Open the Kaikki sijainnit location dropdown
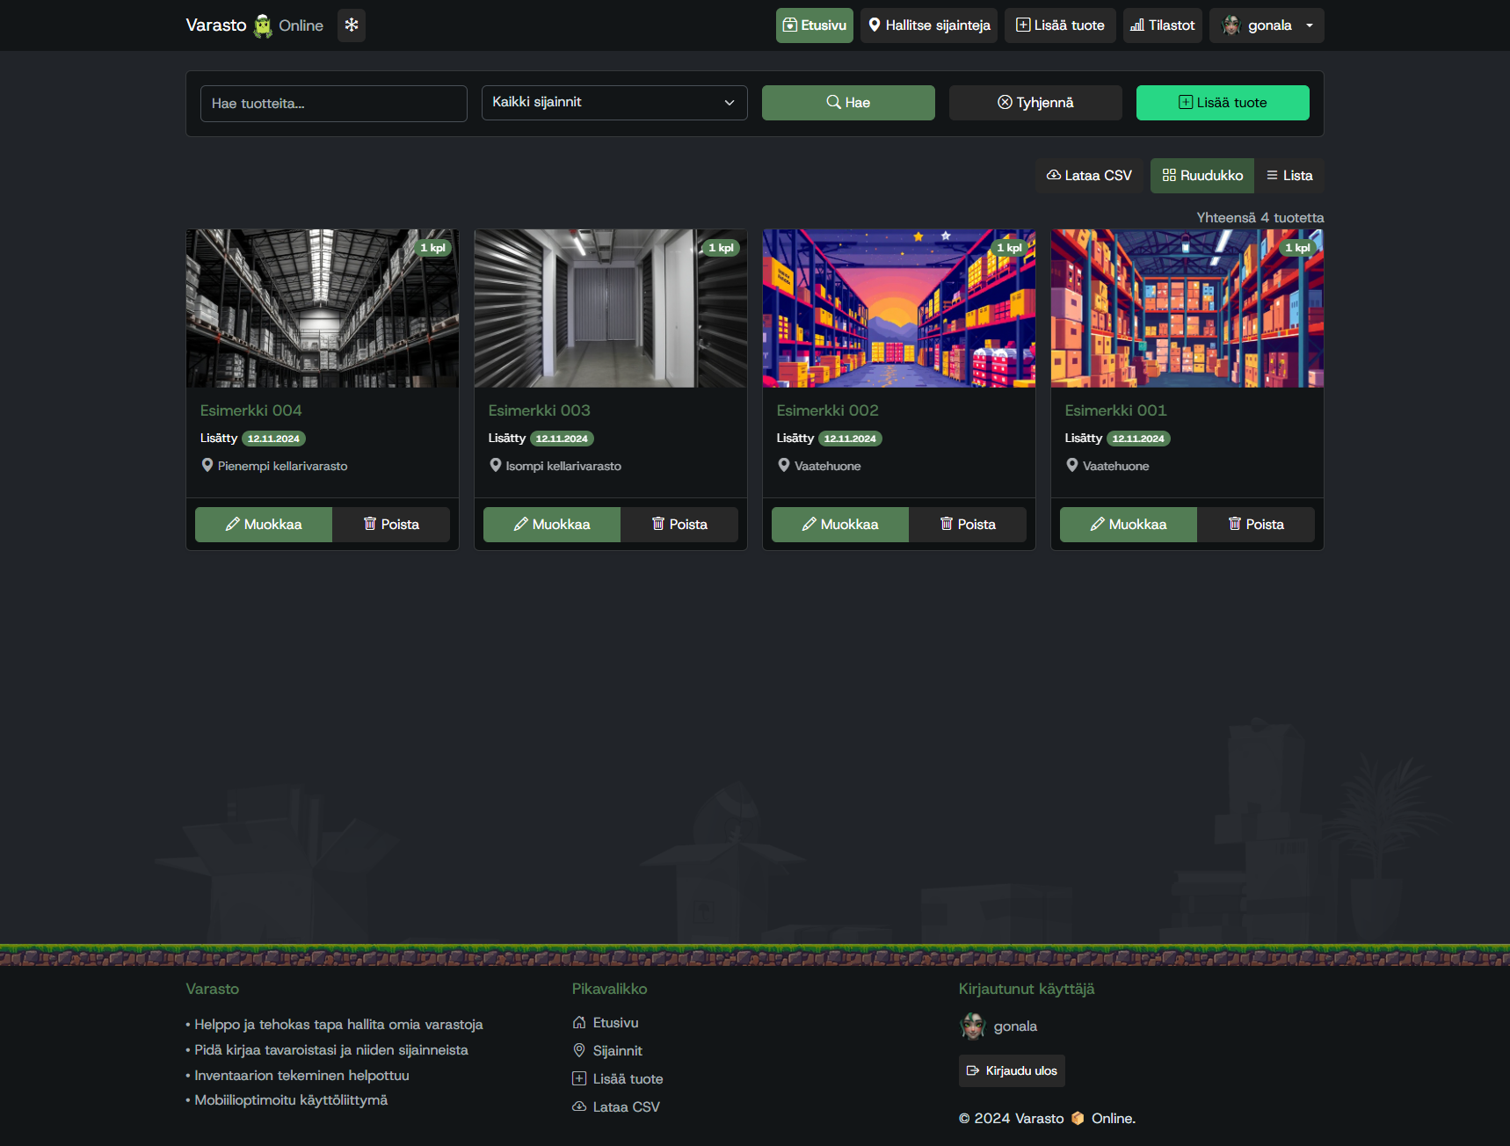1510x1146 pixels. 613,103
